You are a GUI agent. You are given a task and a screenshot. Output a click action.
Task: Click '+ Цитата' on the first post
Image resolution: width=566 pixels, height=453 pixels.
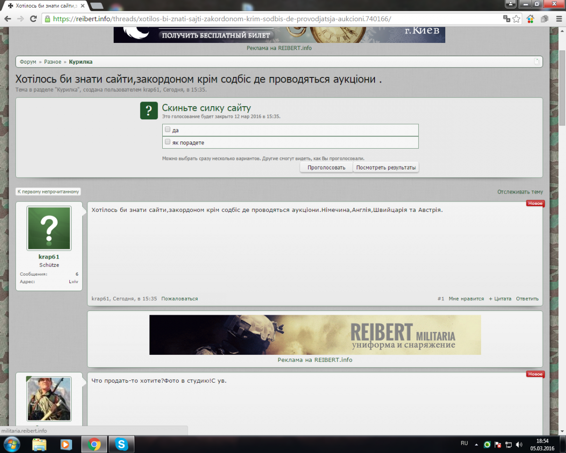(500, 299)
